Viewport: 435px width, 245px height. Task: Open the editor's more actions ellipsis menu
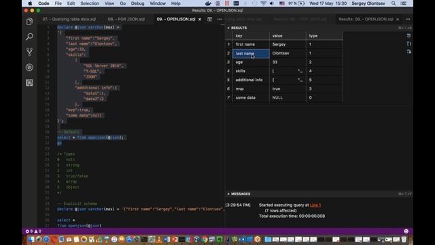[220, 19]
